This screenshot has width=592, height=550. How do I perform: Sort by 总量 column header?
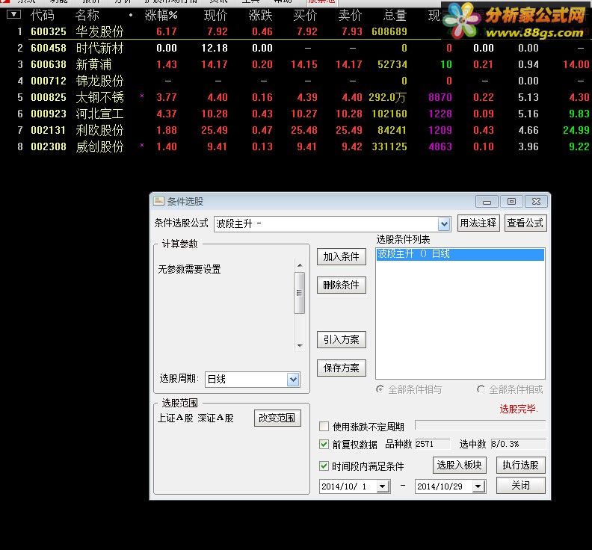(395, 15)
